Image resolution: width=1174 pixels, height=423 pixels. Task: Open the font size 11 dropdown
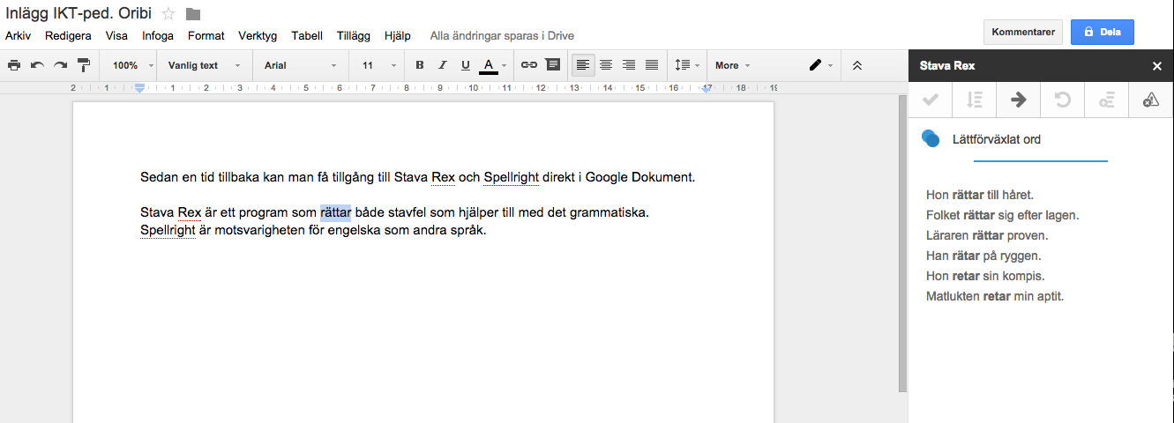coord(378,65)
